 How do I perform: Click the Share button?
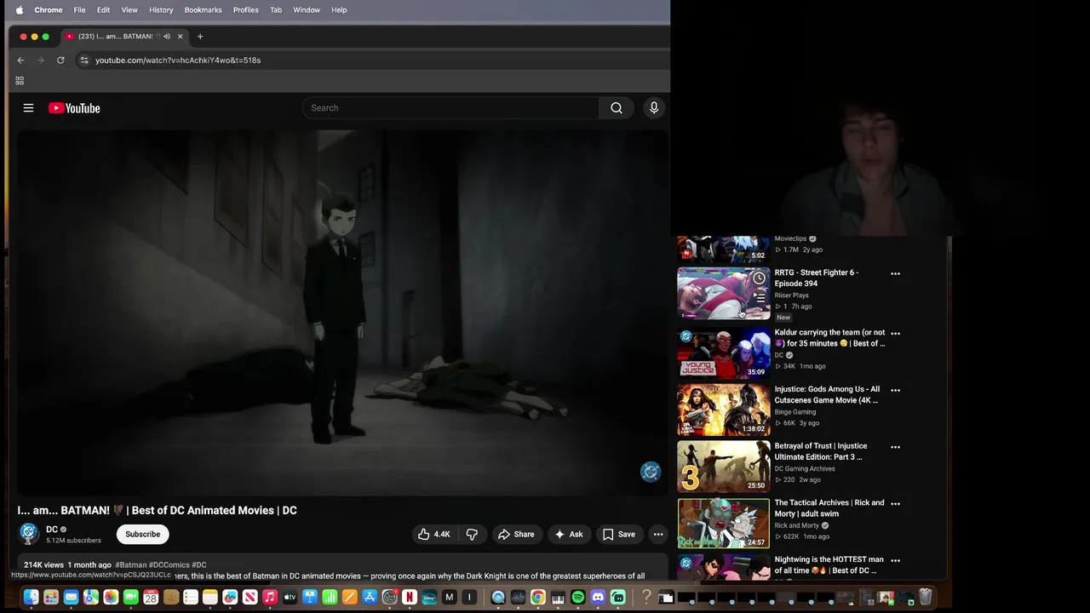(516, 534)
